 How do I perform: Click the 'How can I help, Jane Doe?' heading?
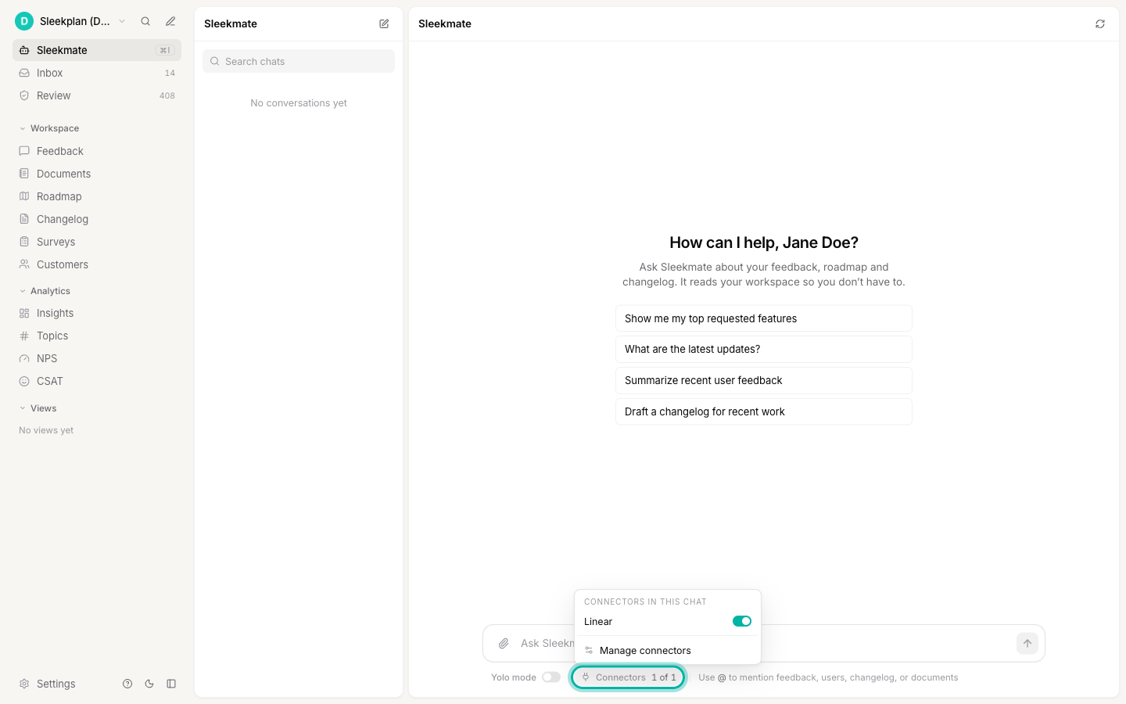tap(764, 242)
